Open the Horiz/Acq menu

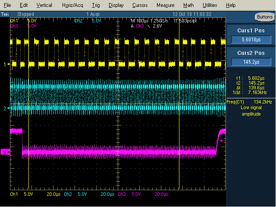(x=72, y=5)
